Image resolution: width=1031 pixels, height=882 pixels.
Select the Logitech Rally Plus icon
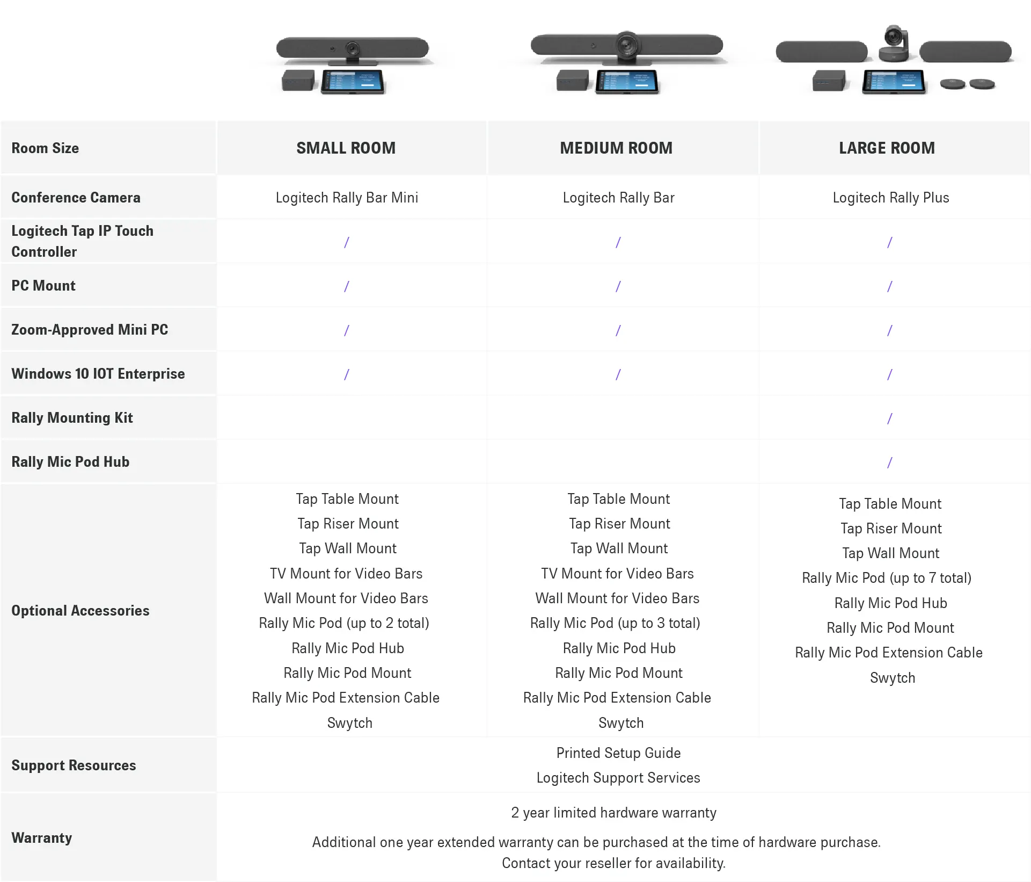[x=892, y=67]
